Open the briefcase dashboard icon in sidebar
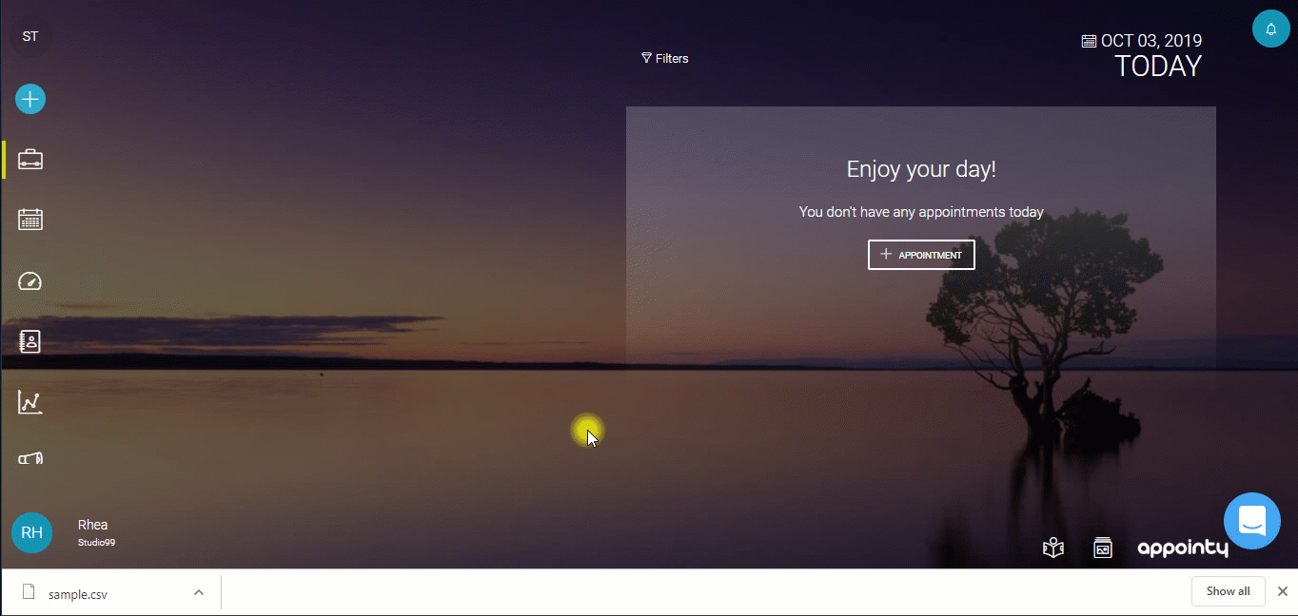1298x616 pixels. (30, 160)
